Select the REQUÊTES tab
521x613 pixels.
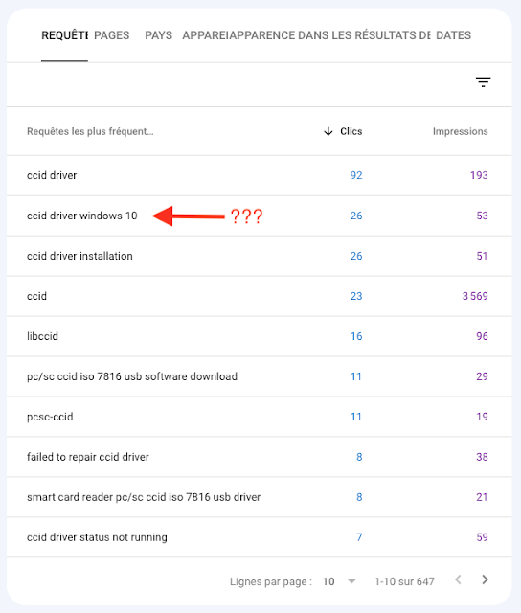(64, 35)
